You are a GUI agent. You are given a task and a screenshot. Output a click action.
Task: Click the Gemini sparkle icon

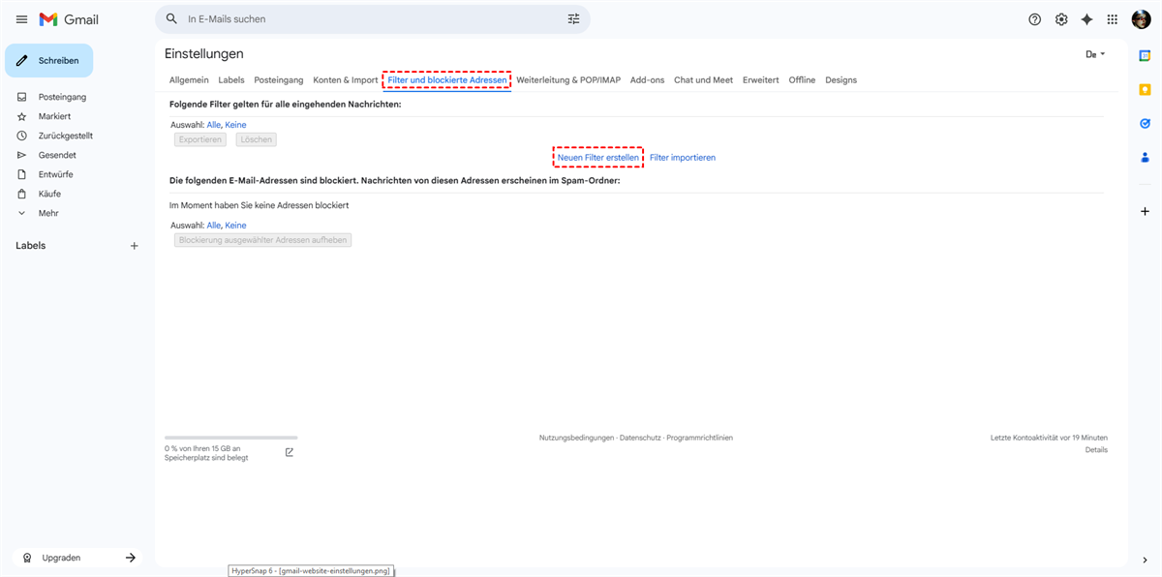tap(1086, 19)
